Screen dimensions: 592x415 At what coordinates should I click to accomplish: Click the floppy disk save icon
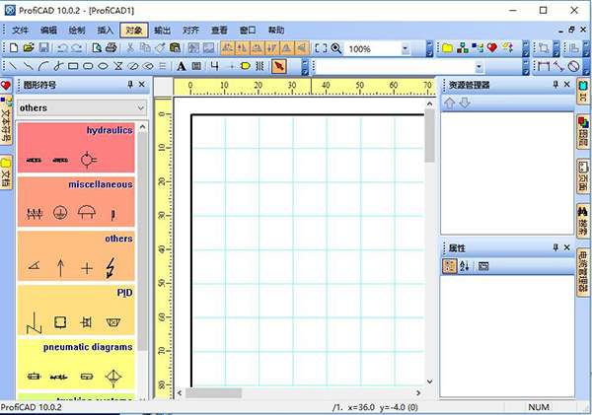[x=44, y=48]
